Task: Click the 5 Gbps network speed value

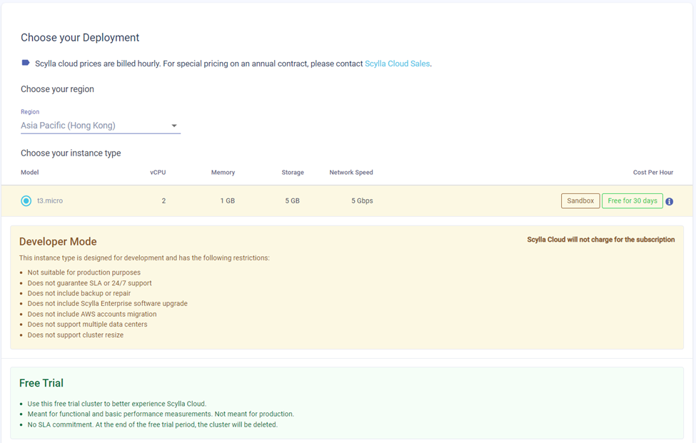Action: (x=362, y=201)
